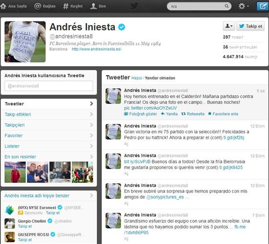The height and width of the screenshot is (244, 269).
Task: View the 4.647.914 takipçi count
Action: click(x=240, y=57)
